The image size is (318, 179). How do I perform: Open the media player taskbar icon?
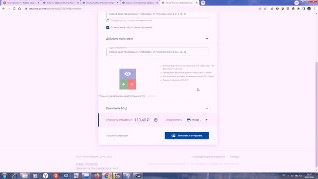[35, 176]
